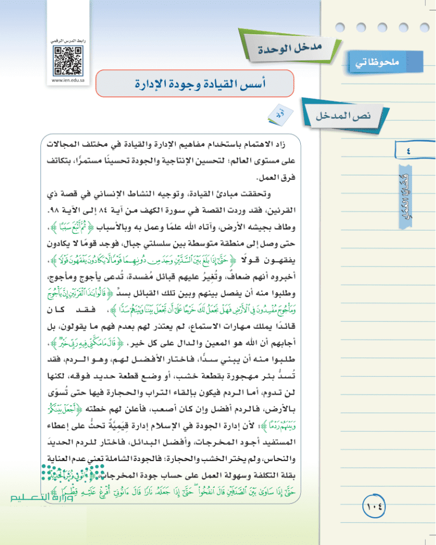This screenshot has width=436, height=545.
Task: Click the "رابط الدرس الرقمي" caption
Action: click(68, 41)
